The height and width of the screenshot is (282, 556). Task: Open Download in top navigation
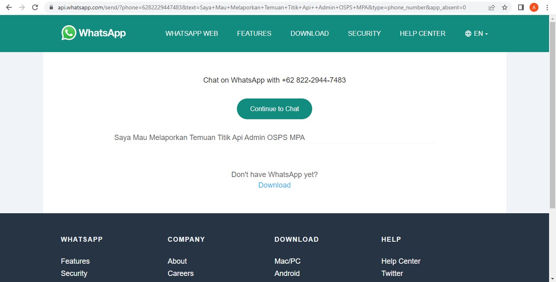[309, 33]
